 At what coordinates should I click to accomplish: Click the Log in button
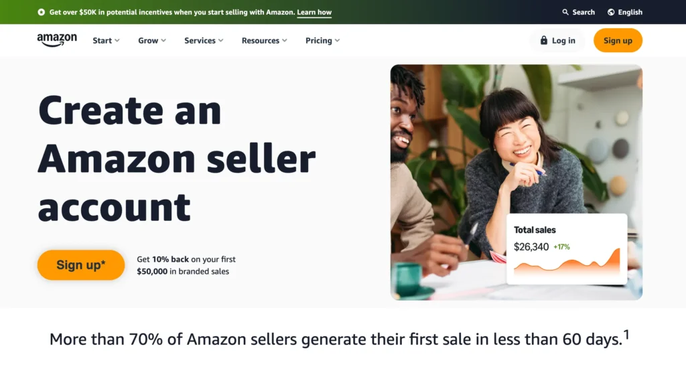(x=557, y=40)
